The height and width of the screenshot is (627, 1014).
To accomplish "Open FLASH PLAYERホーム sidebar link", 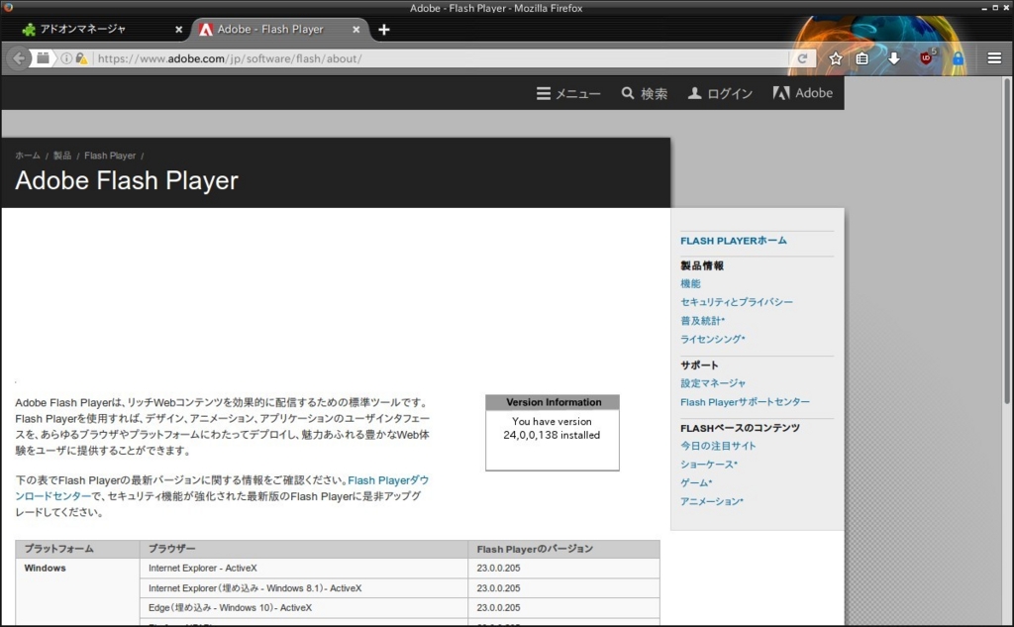I will click(734, 241).
